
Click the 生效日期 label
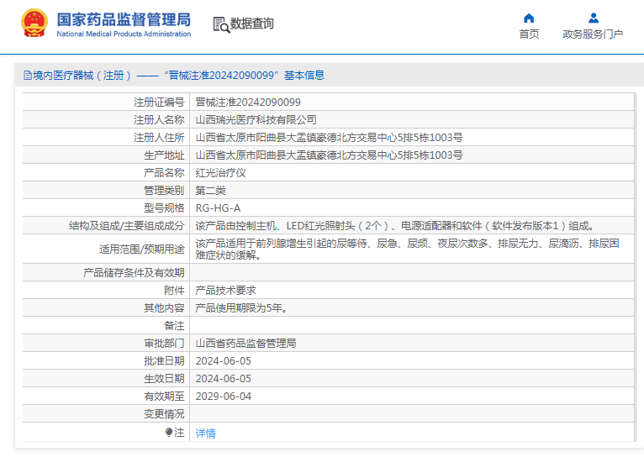tap(164, 379)
